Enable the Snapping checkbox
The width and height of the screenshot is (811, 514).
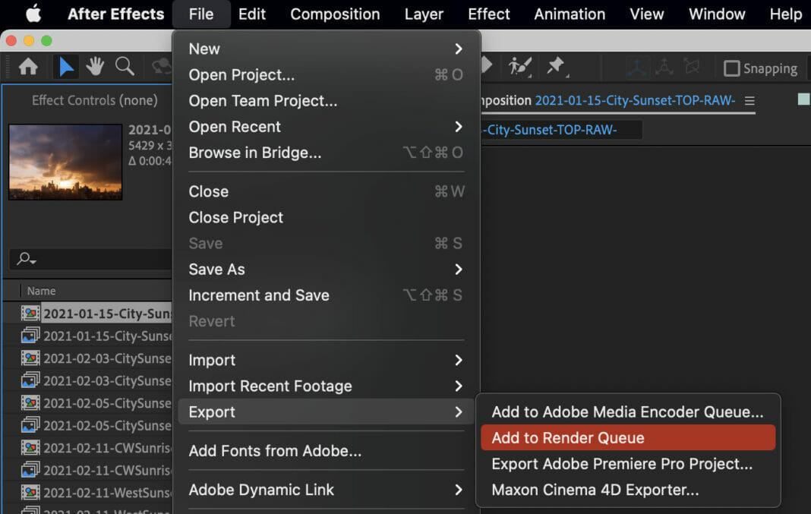(x=734, y=68)
